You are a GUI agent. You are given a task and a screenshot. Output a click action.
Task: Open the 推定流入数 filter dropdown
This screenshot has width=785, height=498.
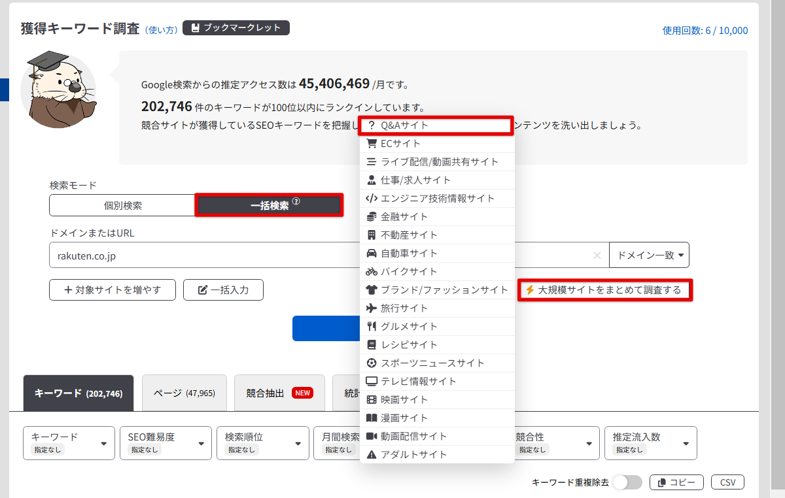coord(650,442)
